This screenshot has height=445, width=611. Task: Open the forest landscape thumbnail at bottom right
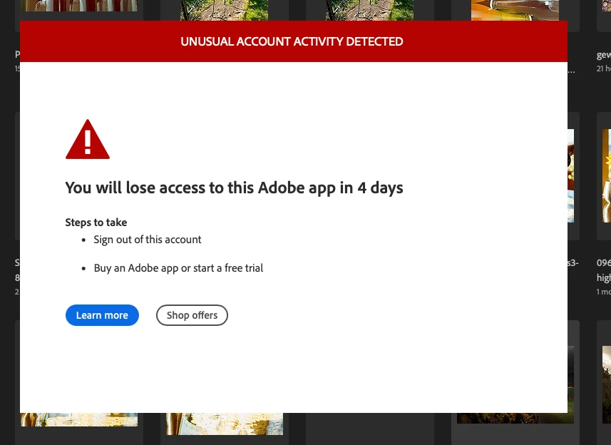[606, 384]
